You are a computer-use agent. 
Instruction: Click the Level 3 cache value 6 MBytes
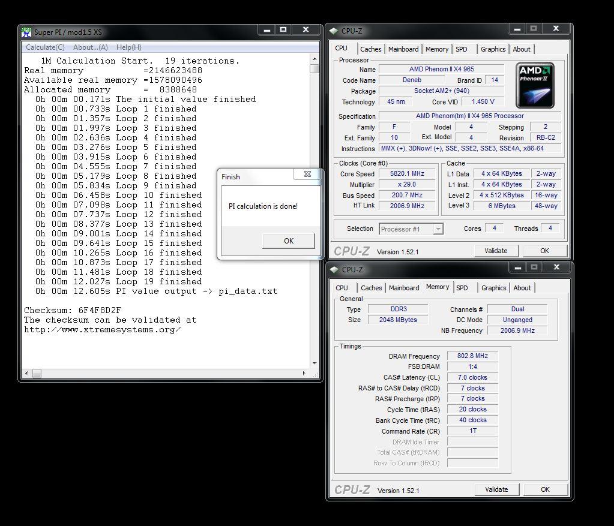pos(502,206)
